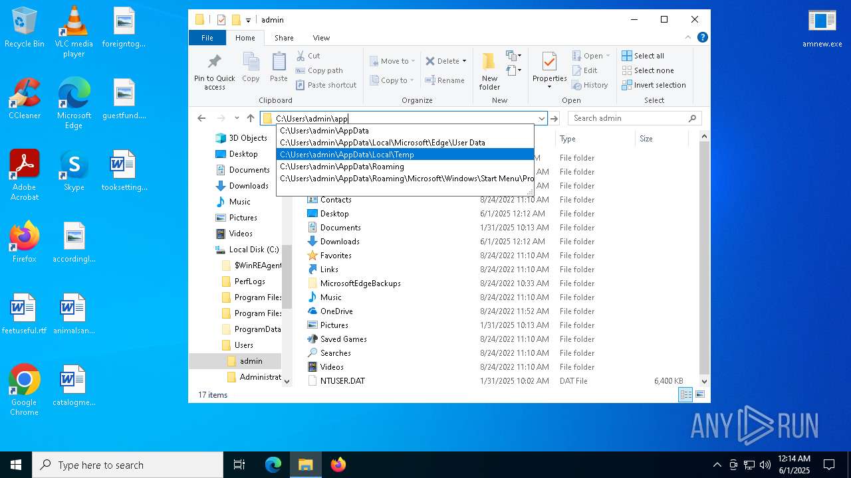Collapse the ribbon with chevron
The image size is (851, 478).
point(688,38)
